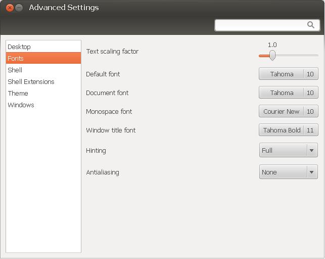Open the Antialiasing dropdown set to None

[289, 172]
